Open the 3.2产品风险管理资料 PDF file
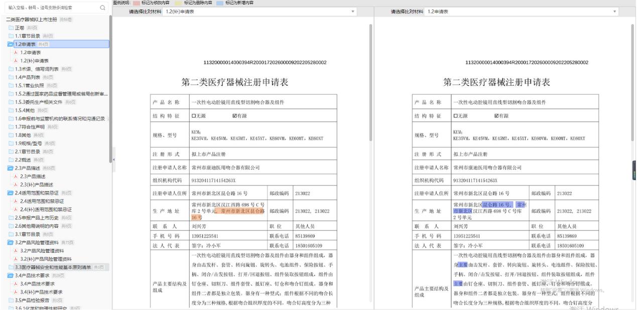Viewport: 637px width, 310px height. coord(42,251)
